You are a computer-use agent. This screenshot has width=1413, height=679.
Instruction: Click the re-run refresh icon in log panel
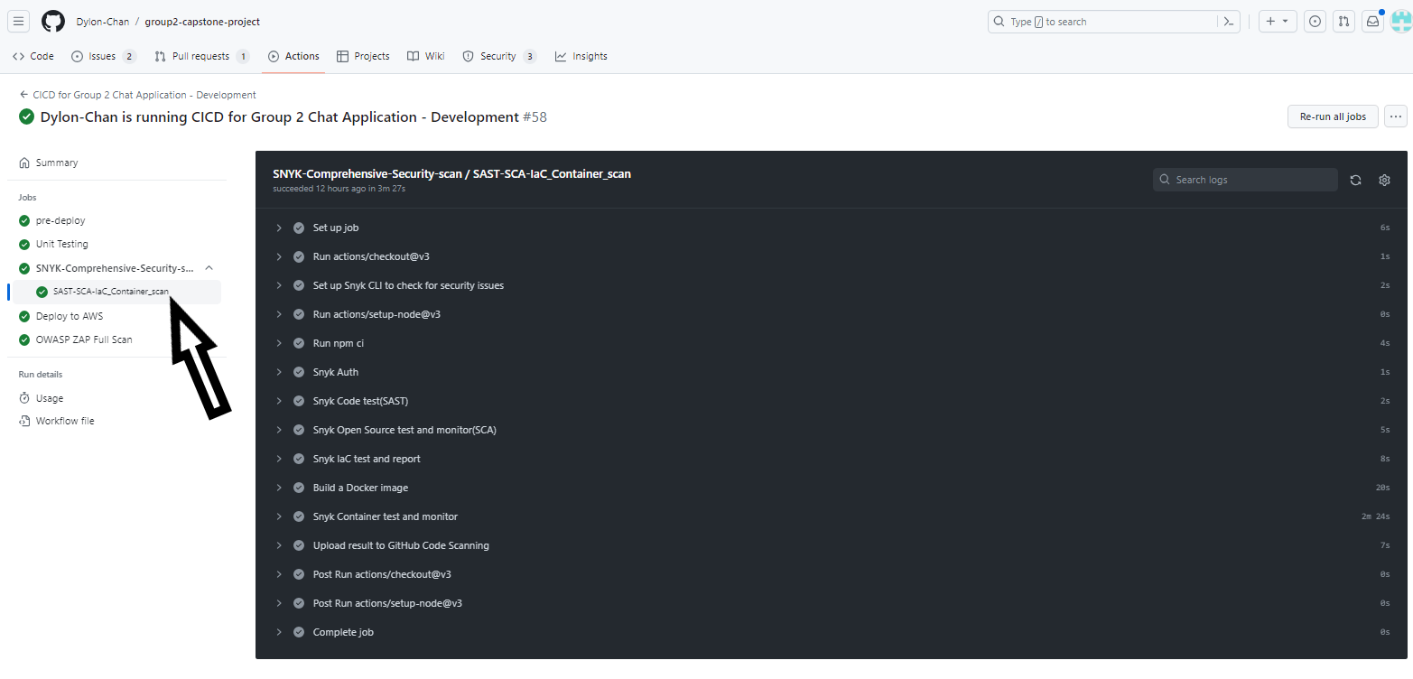click(x=1355, y=180)
